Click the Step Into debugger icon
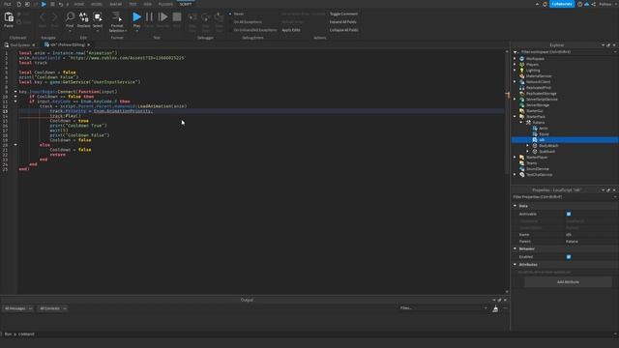The width and height of the screenshot is (619, 348). 192,17
